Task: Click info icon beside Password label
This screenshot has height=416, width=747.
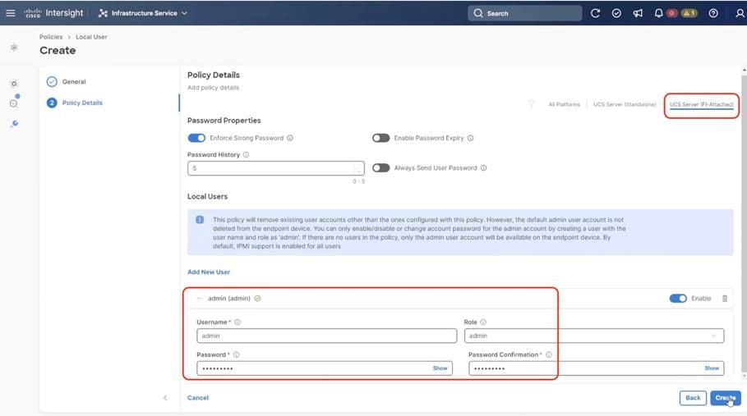Action: pyautogui.click(x=237, y=354)
